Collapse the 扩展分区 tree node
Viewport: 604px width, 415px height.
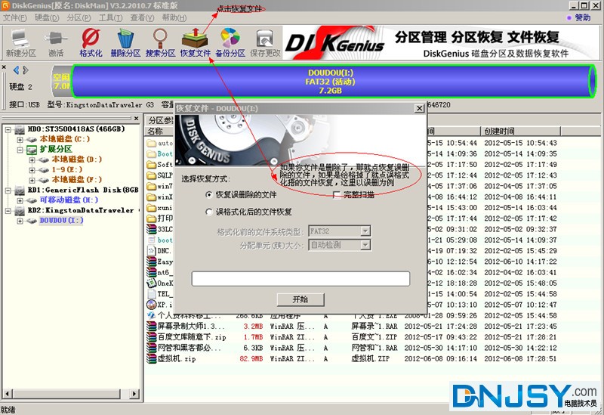20,150
